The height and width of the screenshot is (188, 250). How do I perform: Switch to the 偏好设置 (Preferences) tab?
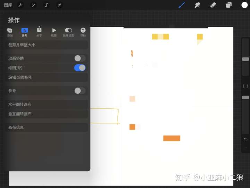click(x=68, y=32)
